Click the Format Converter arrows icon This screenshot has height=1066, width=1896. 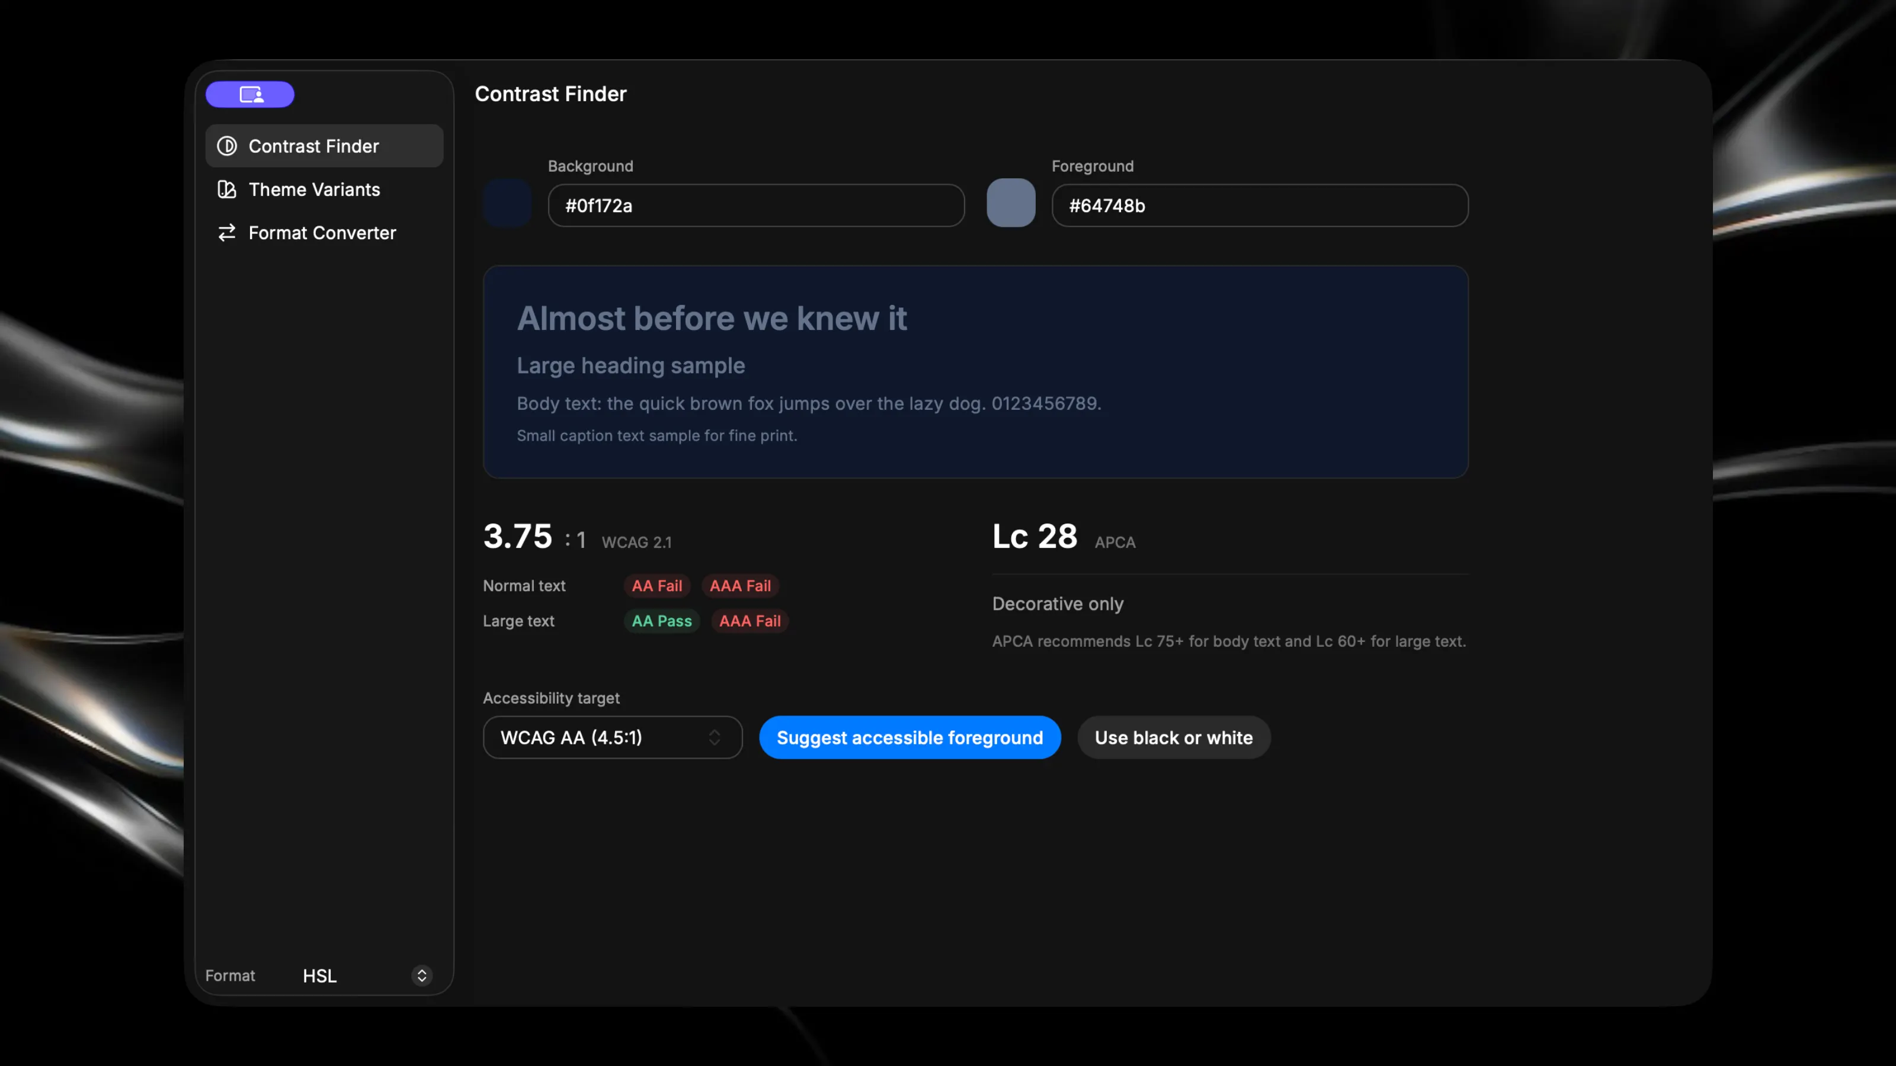tap(227, 233)
